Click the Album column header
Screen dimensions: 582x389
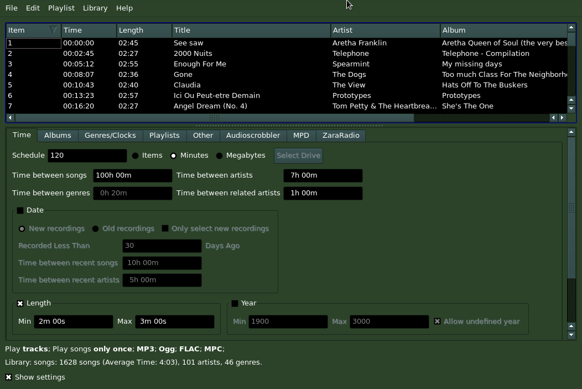503,30
